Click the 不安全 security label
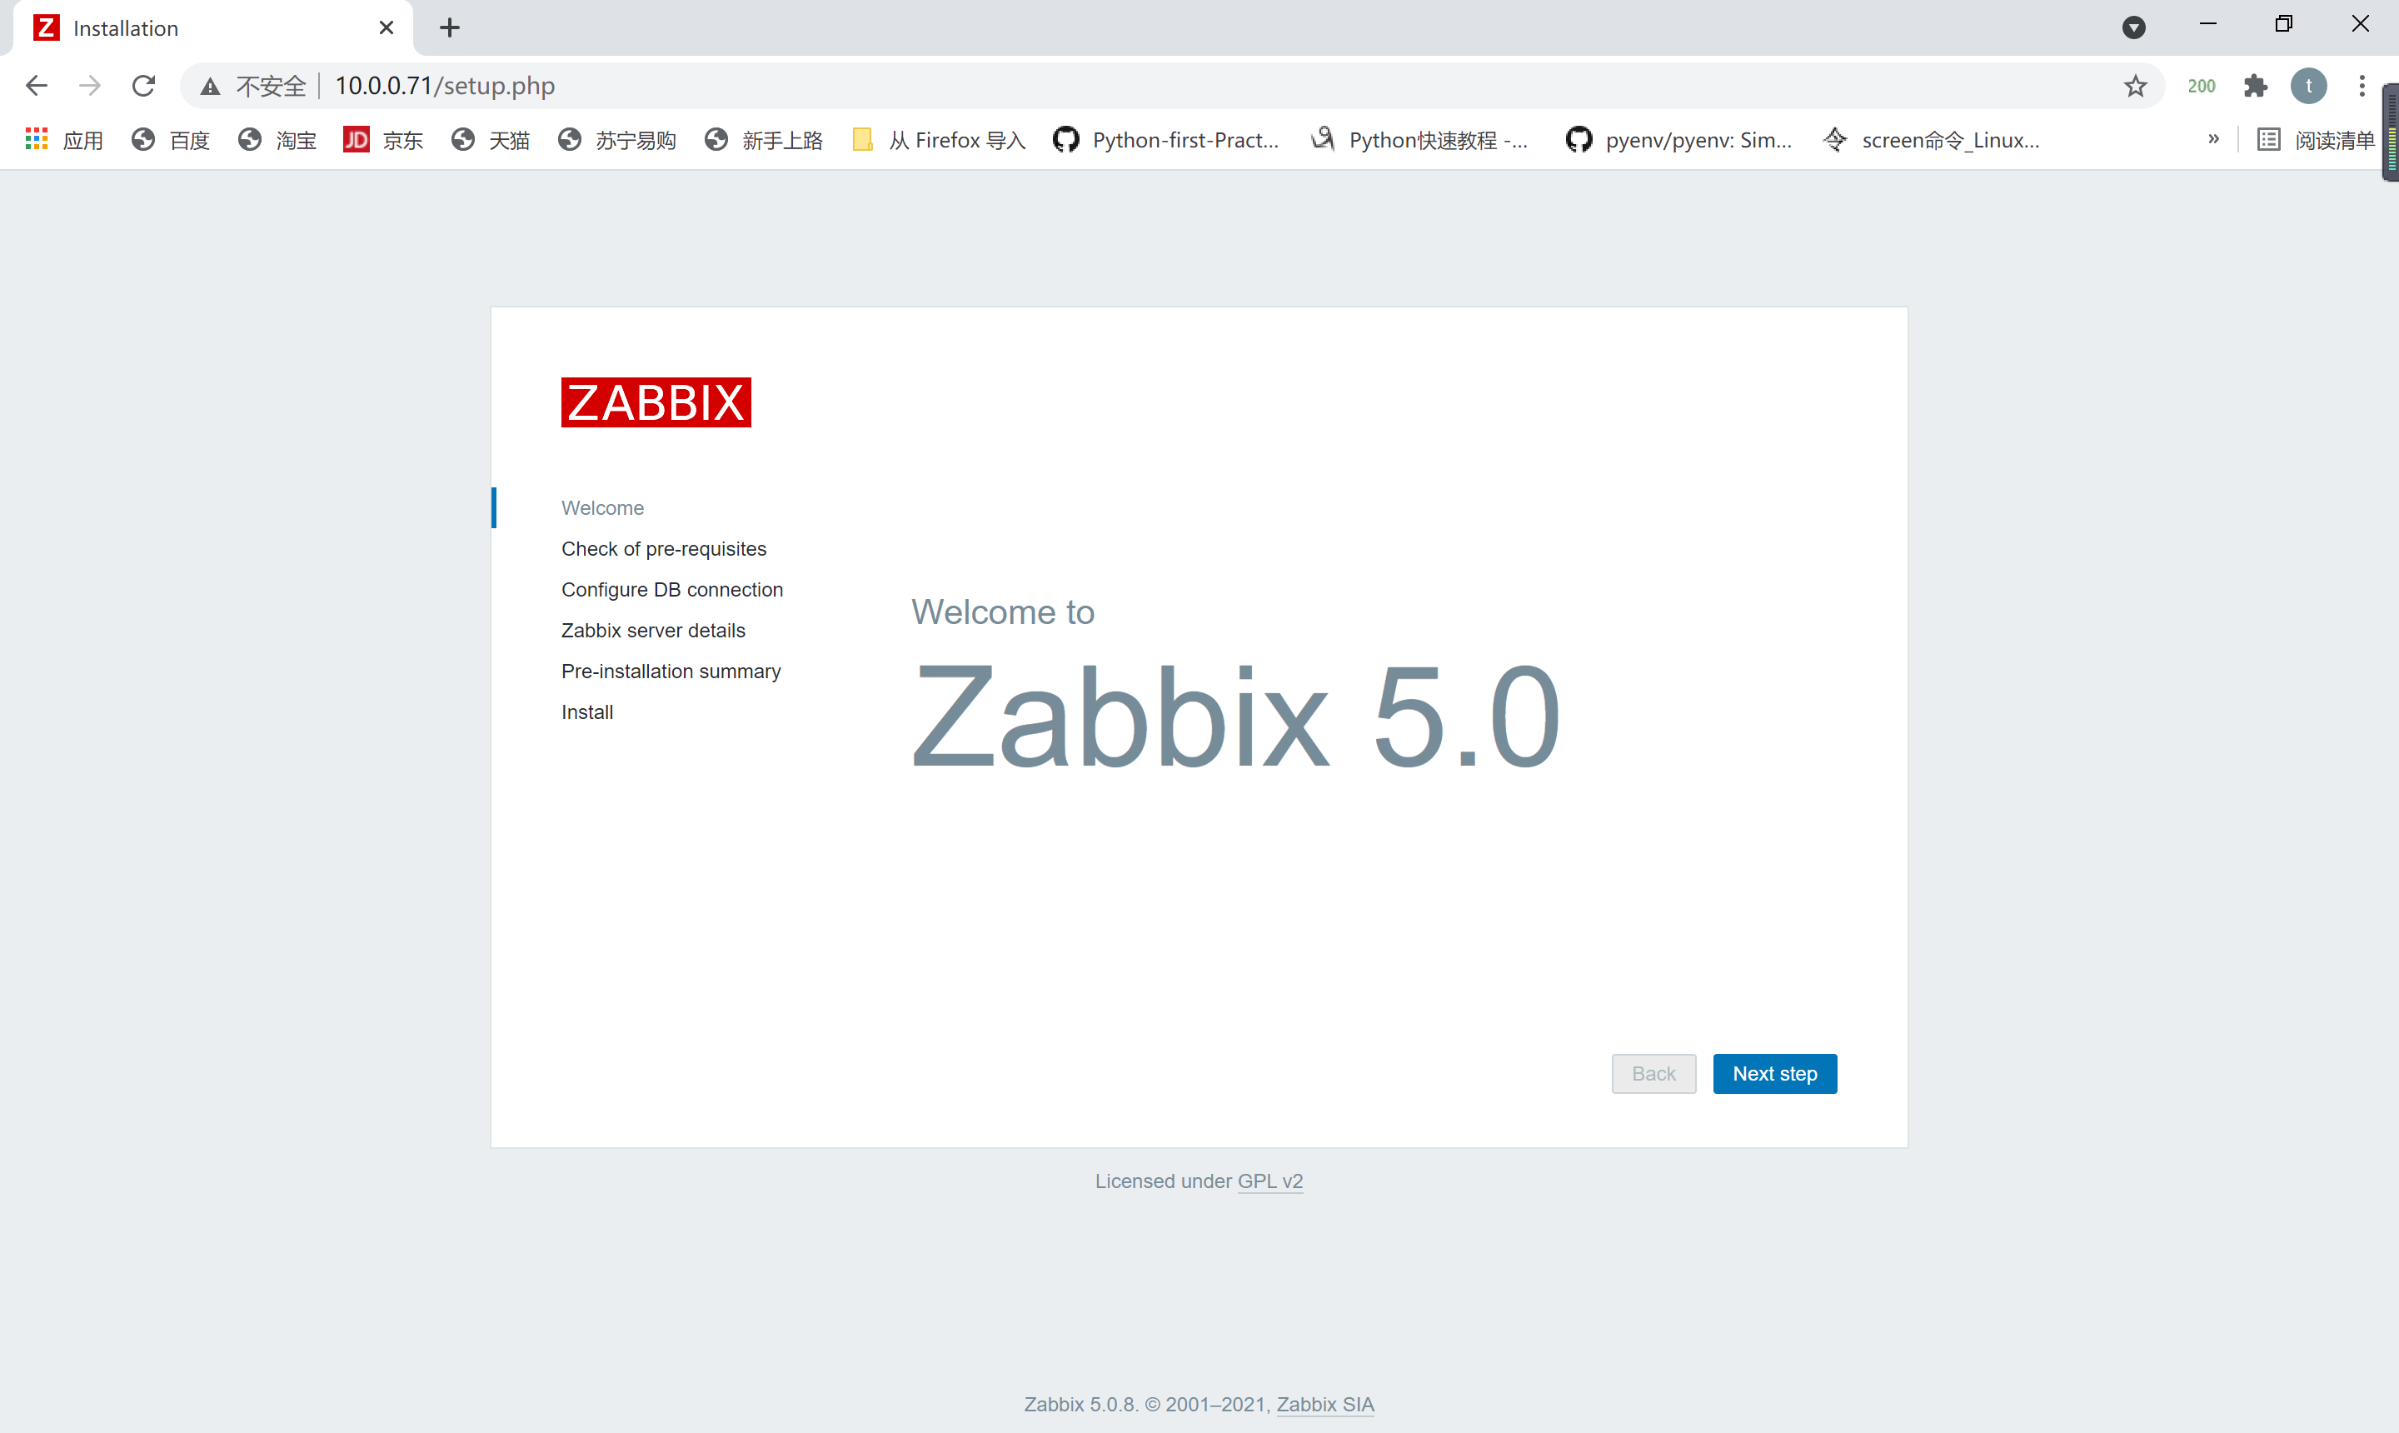This screenshot has width=2399, height=1433. pyautogui.click(x=272, y=86)
